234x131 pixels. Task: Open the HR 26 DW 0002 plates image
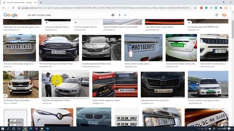pyautogui.click(x=127, y=117)
